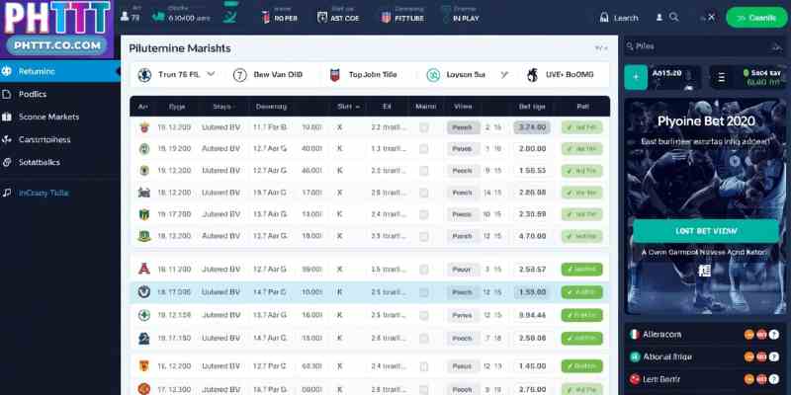Screen dimensions: 791x395
Task: Select the UVE+ BoOMG league
Action: pyautogui.click(x=560, y=75)
